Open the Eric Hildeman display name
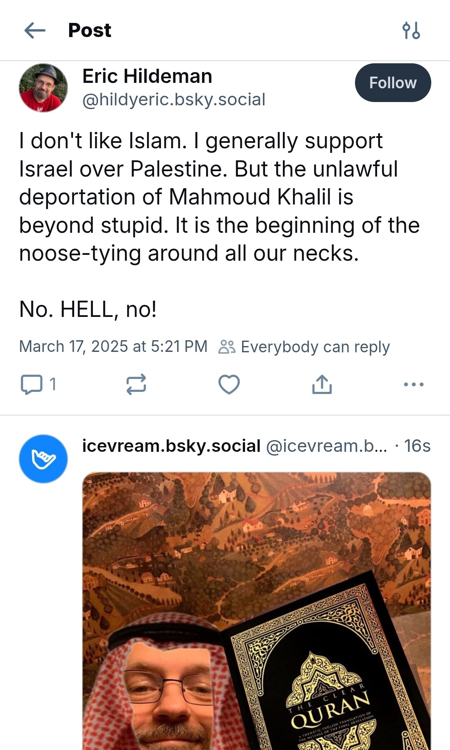The height and width of the screenshot is (750, 450). click(147, 76)
